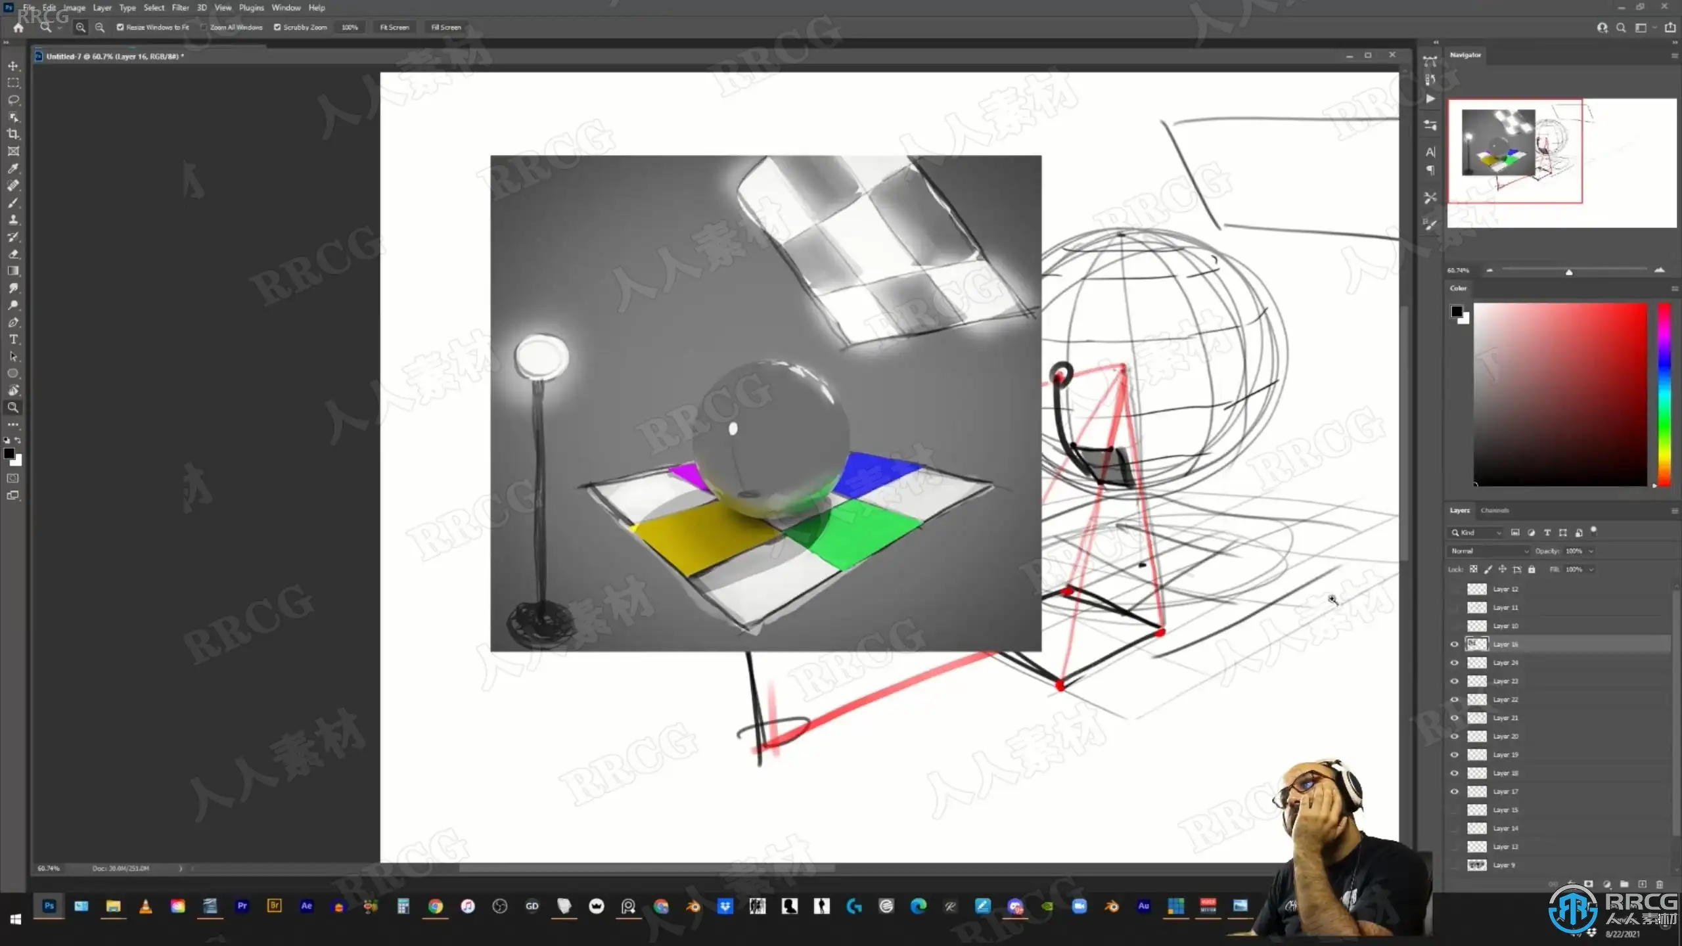Open the Normal blend mode dropdown
This screenshot has height=946, width=1682.
1488,551
